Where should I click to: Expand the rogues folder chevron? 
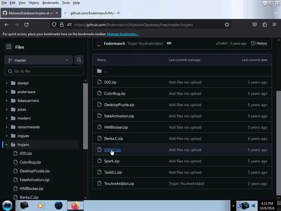point(7,136)
